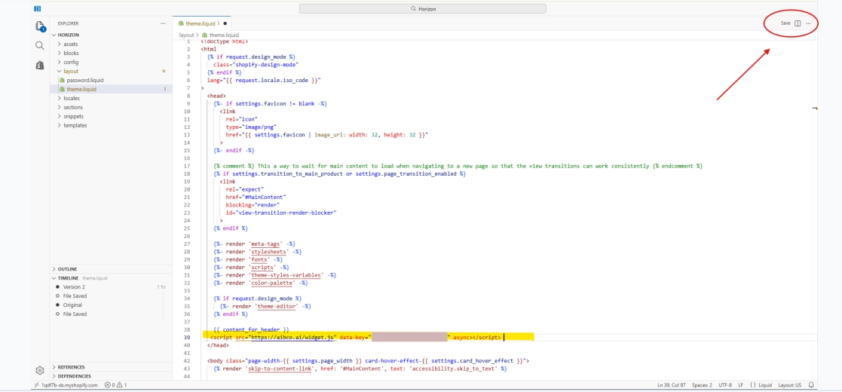The width and height of the screenshot is (842, 392).
Task: Close the theme.liquid tab via the unsaved dot
Action: pos(225,23)
